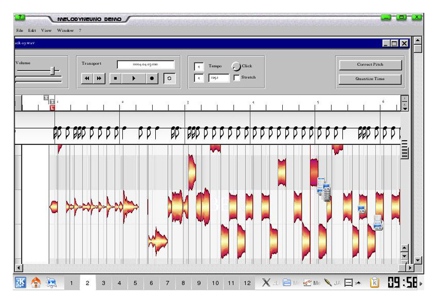Viewport: 437px width, 303px height.
Task: Turn the Click metronome knob
Action: point(236,66)
